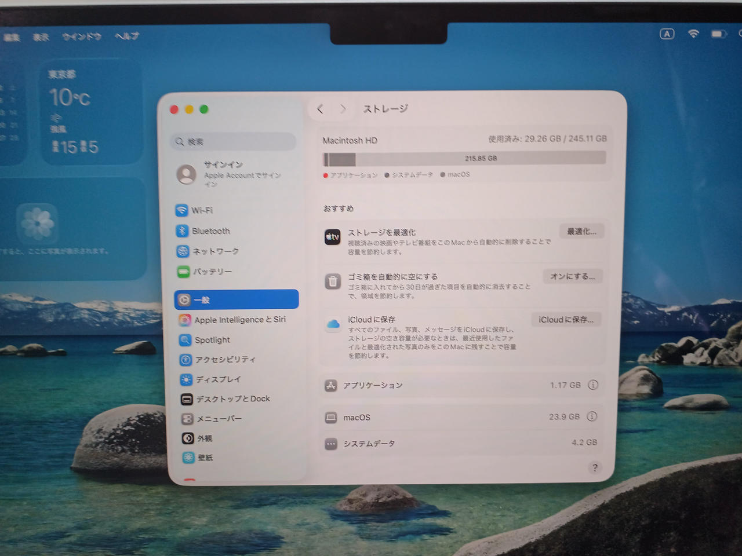The width and height of the screenshot is (742, 556).
Task: Open Spotlight settings in sidebar
Action: click(212, 340)
